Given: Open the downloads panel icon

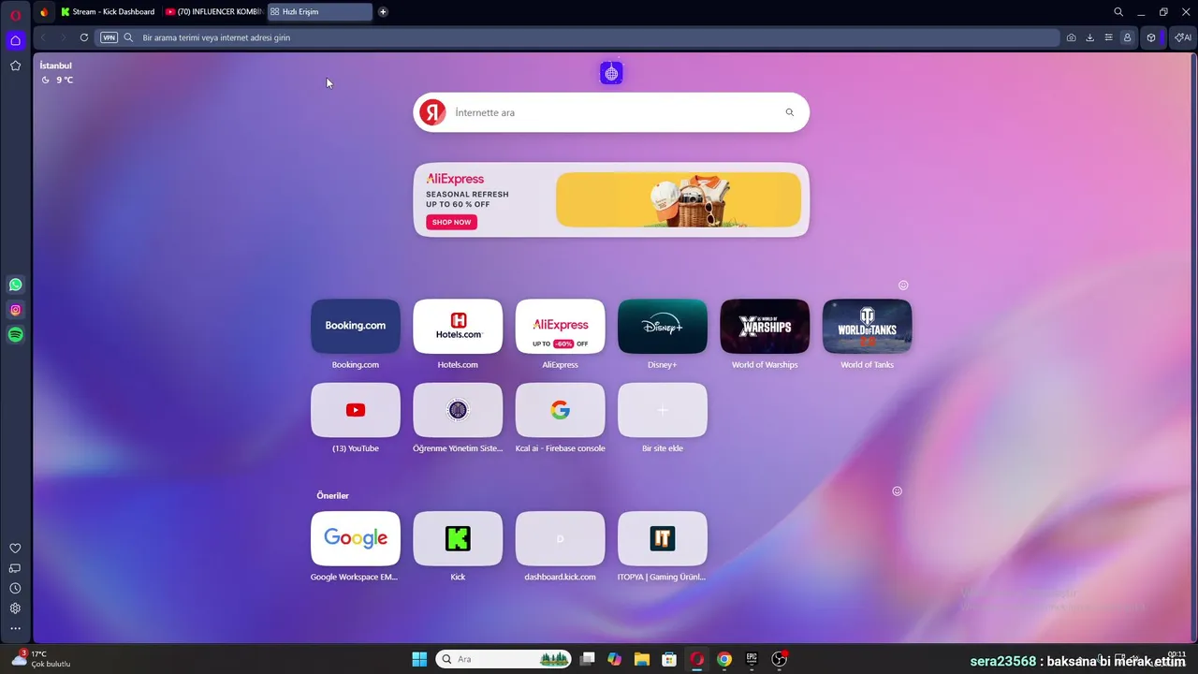Looking at the screenshot, I should [x=1089, y=37].
